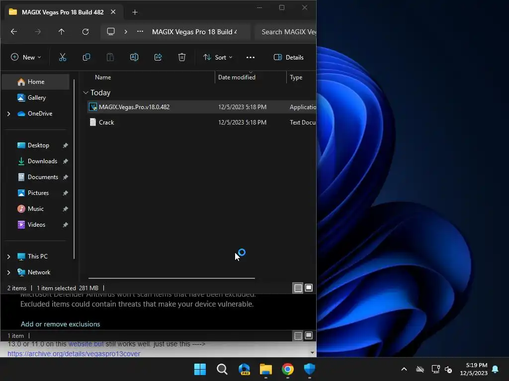Expand the breadcrumb chevron next to the PC icon
The image size is (509, 381).
126,32
